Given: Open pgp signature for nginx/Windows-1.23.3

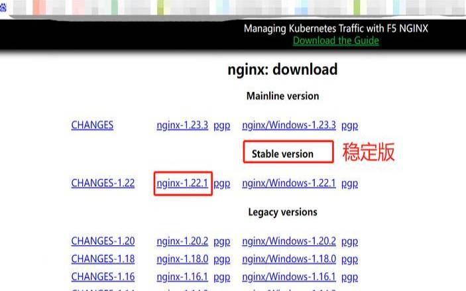Looking at the screenshot, I should pyautogui.click(x=349, y=126).
